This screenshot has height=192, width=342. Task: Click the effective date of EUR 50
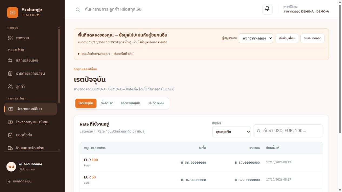pyautogui.click(x=279, y=180)
